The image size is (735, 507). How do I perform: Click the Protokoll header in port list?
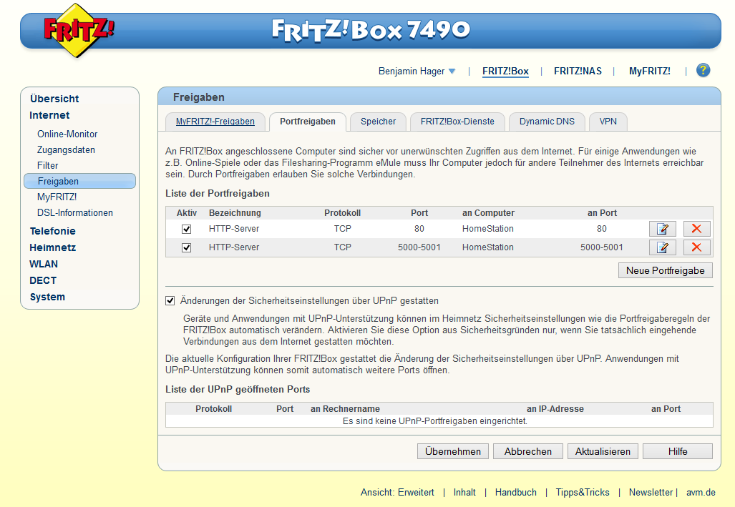pos(343,212)
